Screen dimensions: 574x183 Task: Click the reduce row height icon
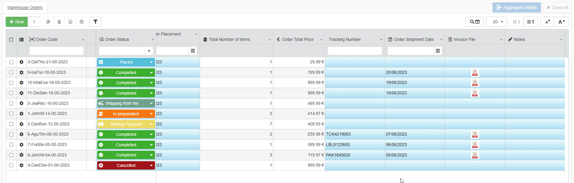click(516, 22)
